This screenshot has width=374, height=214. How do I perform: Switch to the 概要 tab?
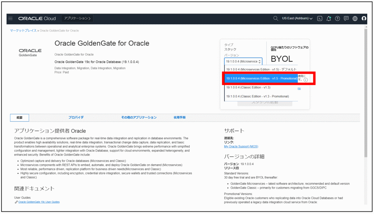point(19,117)
